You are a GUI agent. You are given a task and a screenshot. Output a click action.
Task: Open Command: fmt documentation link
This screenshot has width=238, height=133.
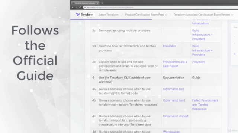click(173, 89)
